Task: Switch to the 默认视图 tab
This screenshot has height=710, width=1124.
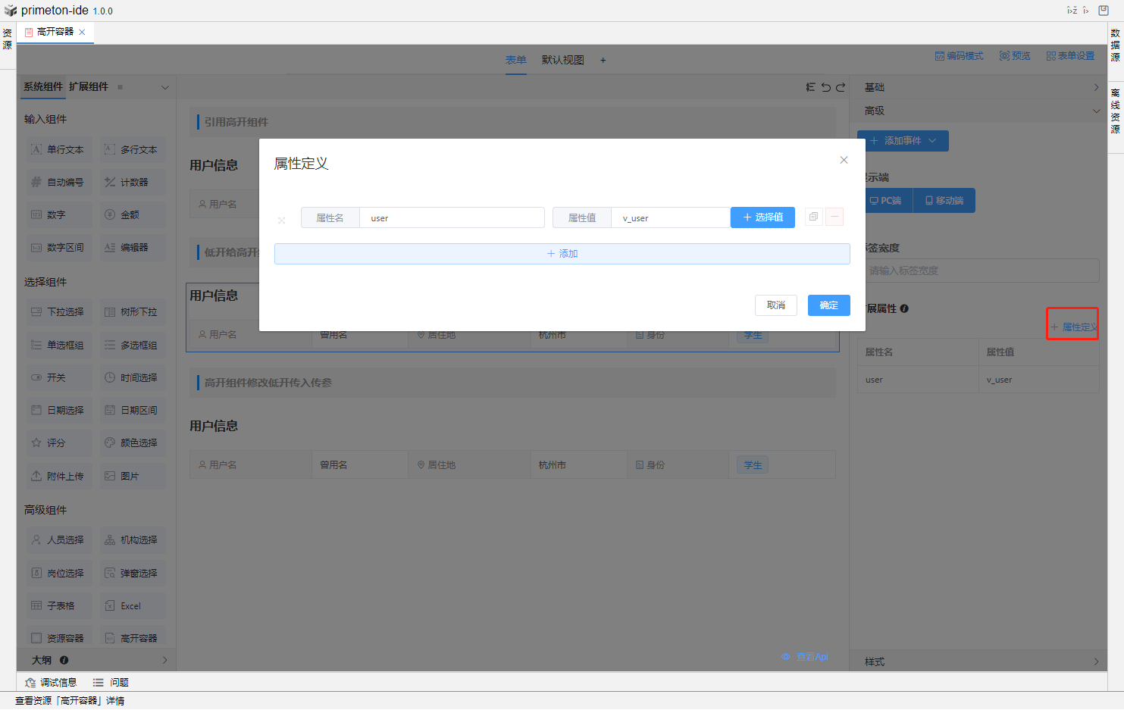Action: tap(562, 60)
